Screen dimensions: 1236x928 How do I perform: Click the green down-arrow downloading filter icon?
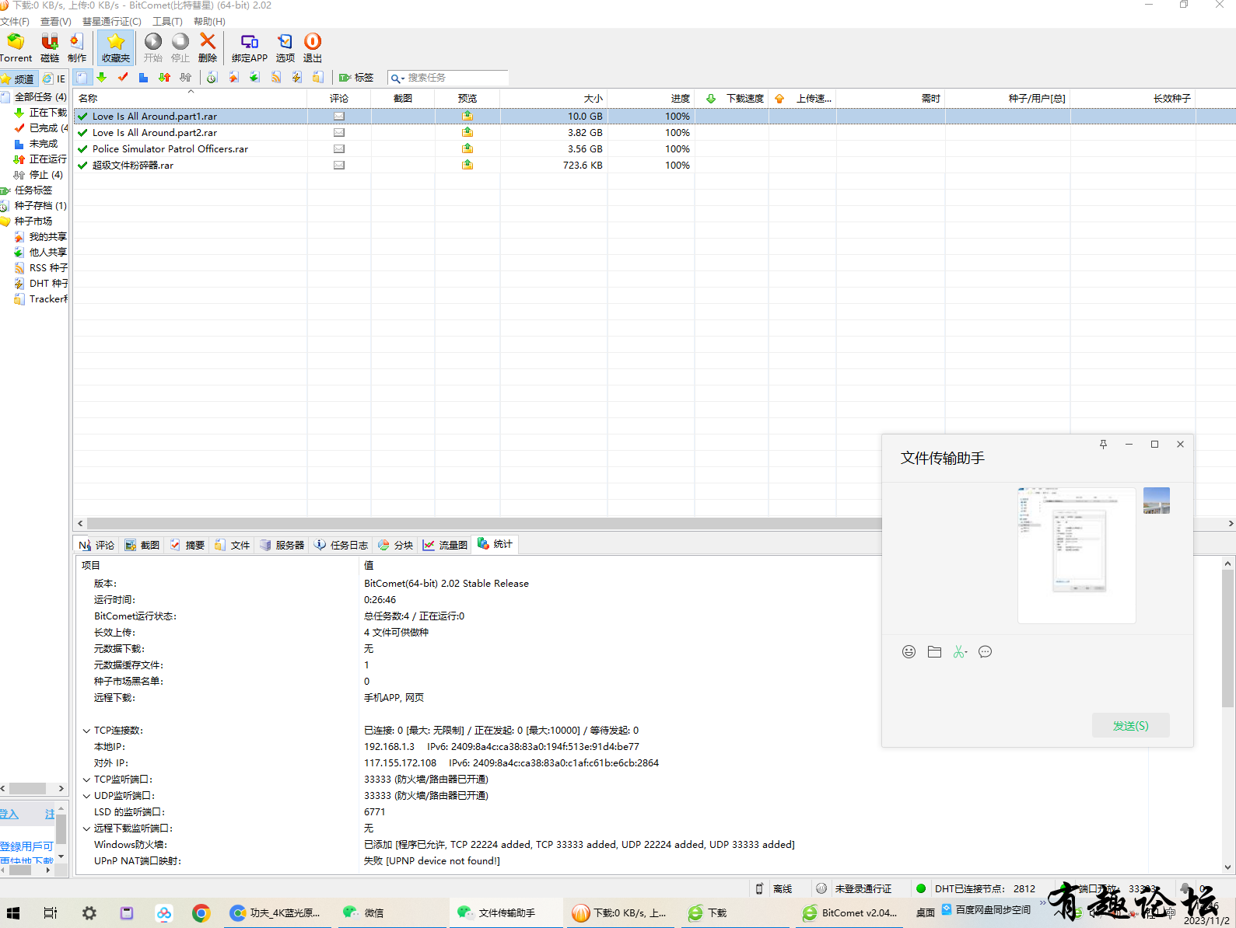coord(102,78)
